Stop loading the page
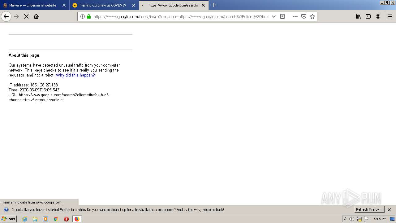The width and height of the screenshot is (396, 223). (x=26, y=16)
